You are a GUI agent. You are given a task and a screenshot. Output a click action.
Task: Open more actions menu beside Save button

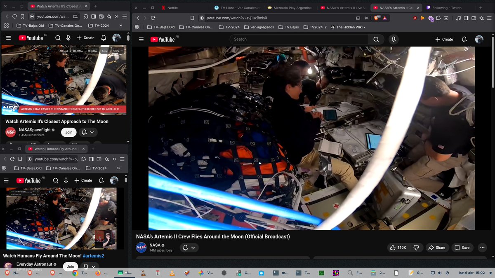pyautogui.click(x=482, y=248)
